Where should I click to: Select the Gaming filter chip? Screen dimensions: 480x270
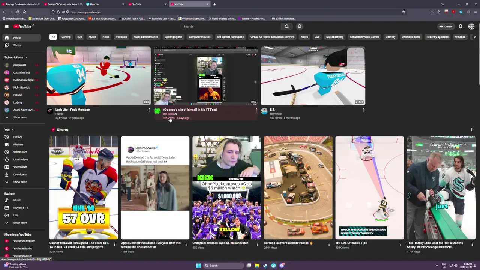click(x=66, y=37)
